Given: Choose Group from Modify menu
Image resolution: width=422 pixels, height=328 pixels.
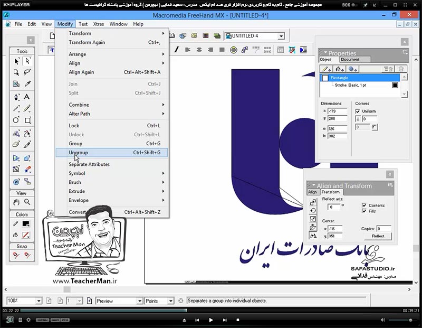Looking at the screenshot, I should tap(112, 143).
